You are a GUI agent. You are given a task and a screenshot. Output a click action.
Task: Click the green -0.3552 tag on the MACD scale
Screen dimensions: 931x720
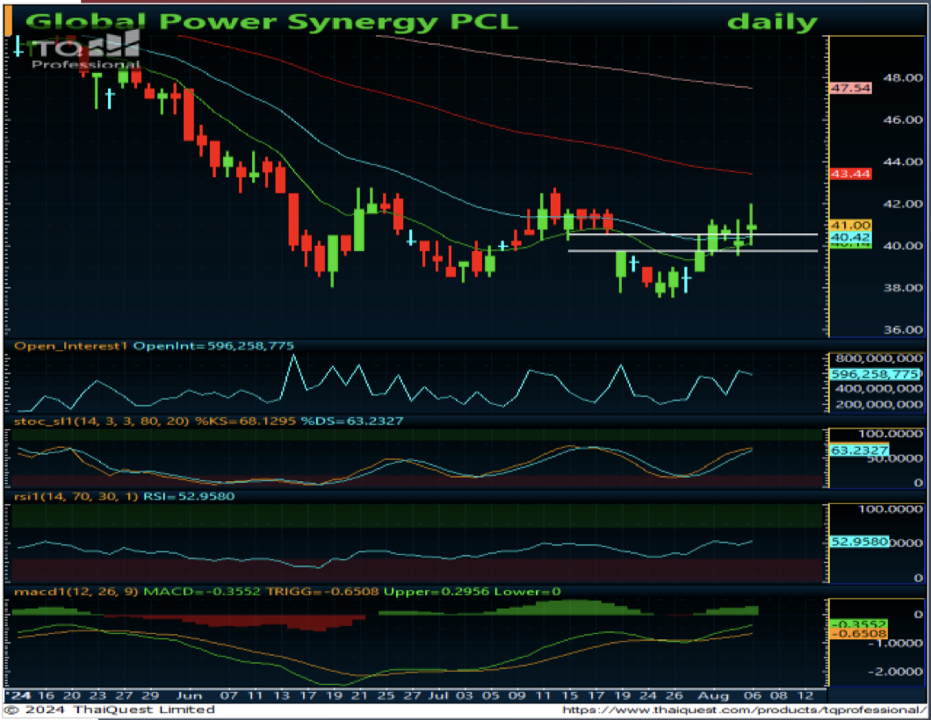tap(859, 623)
